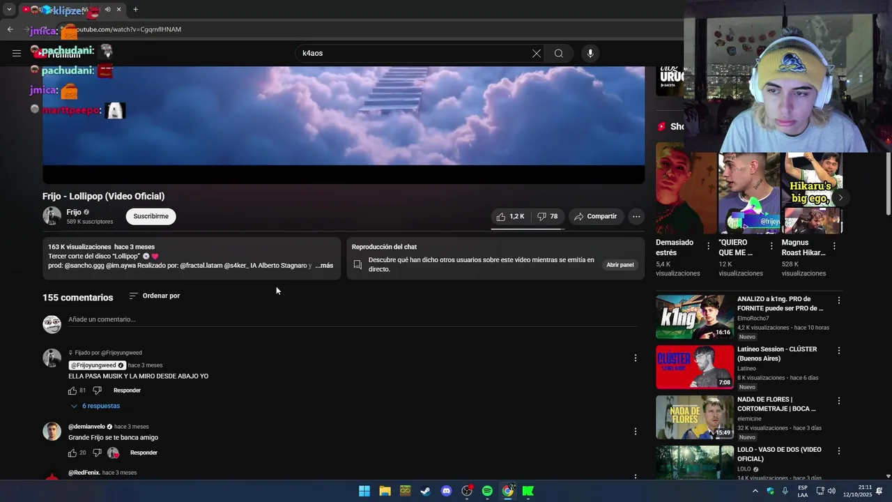Close the YouTube browser tab
892x502 pixels.
click(118, 10)
